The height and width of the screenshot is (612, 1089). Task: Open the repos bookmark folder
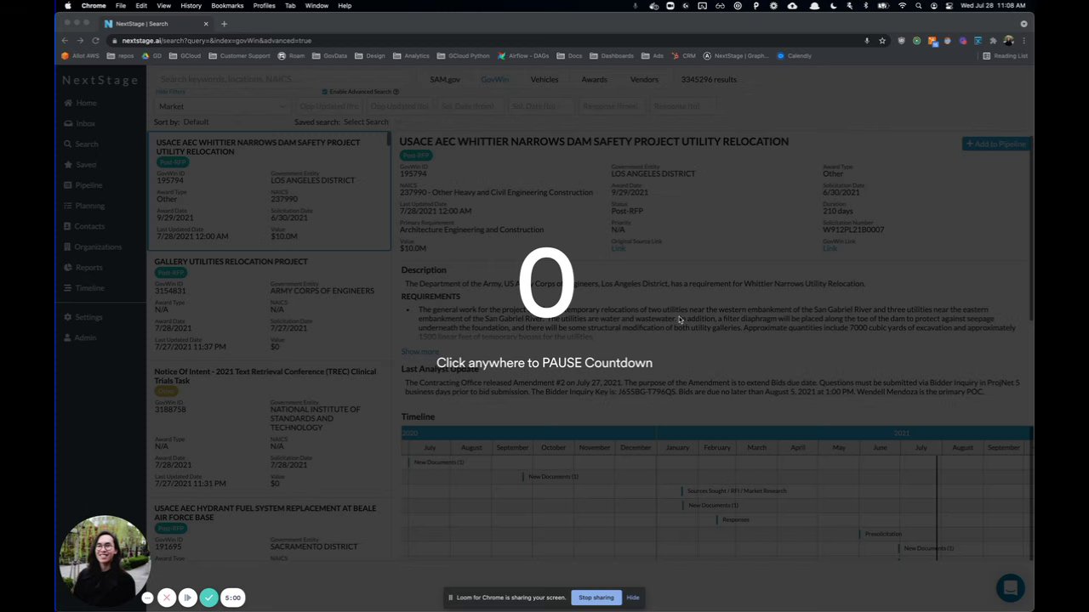[121, 56]
